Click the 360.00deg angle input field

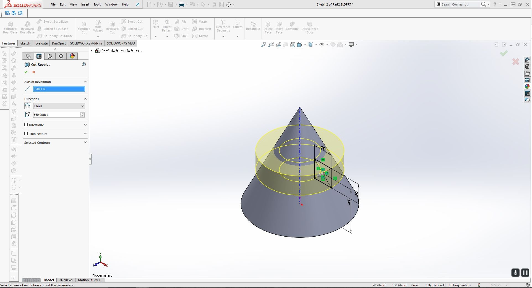(56, 115)
